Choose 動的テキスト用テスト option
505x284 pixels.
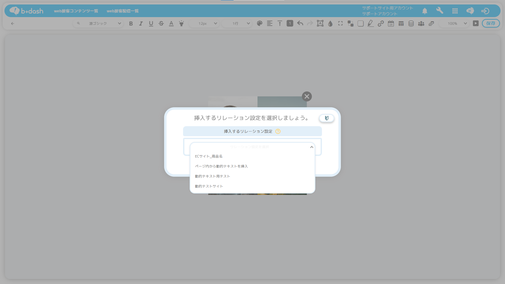212,176
